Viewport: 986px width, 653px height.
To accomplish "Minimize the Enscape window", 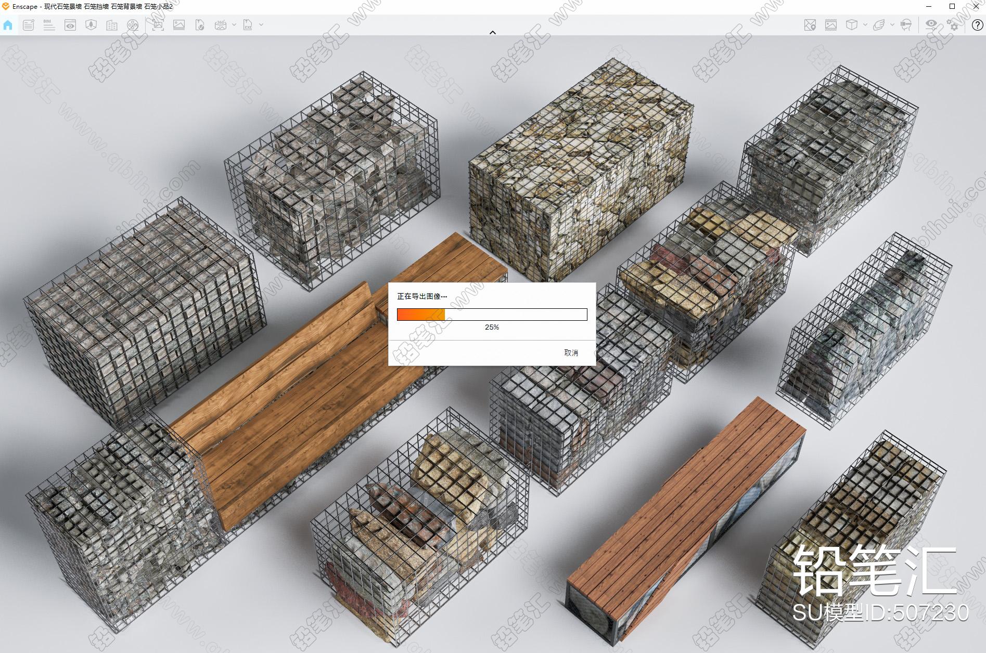I will (929, 6).
